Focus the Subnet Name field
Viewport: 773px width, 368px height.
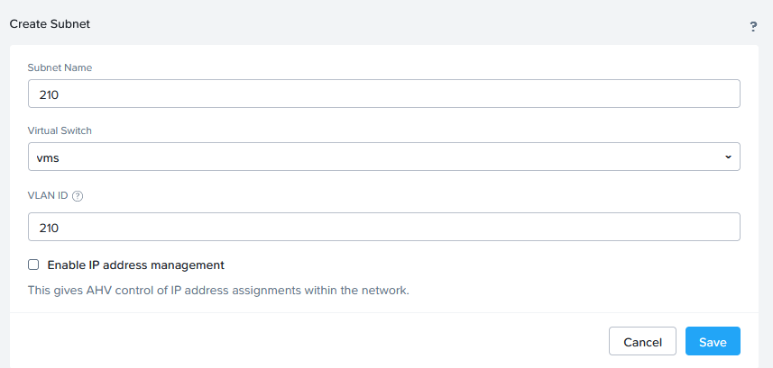(x=383, y=94)
